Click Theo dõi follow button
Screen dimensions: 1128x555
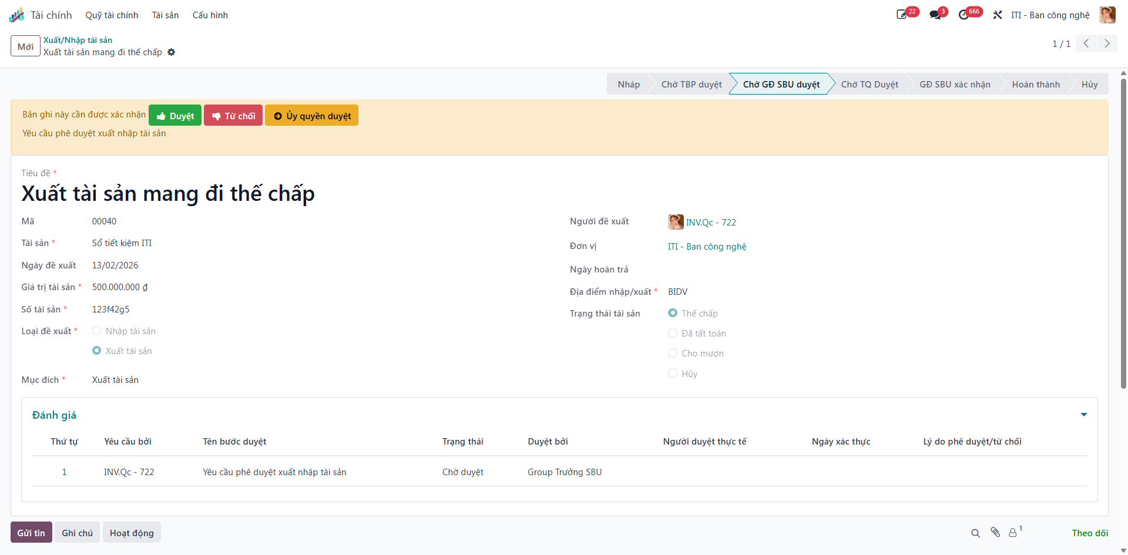click(x=1090, y=533)
